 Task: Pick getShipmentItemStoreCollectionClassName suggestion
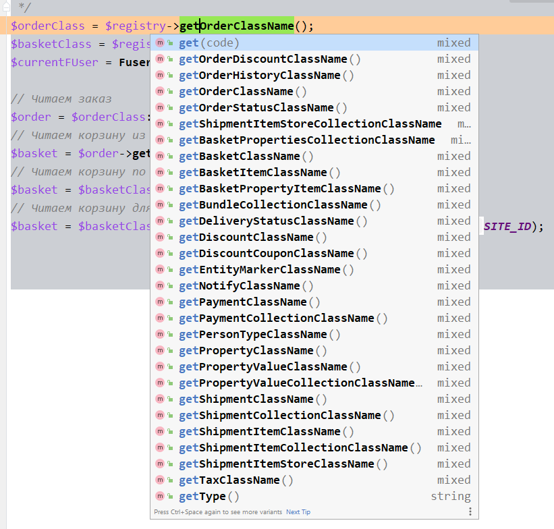[x=310, y=123]
